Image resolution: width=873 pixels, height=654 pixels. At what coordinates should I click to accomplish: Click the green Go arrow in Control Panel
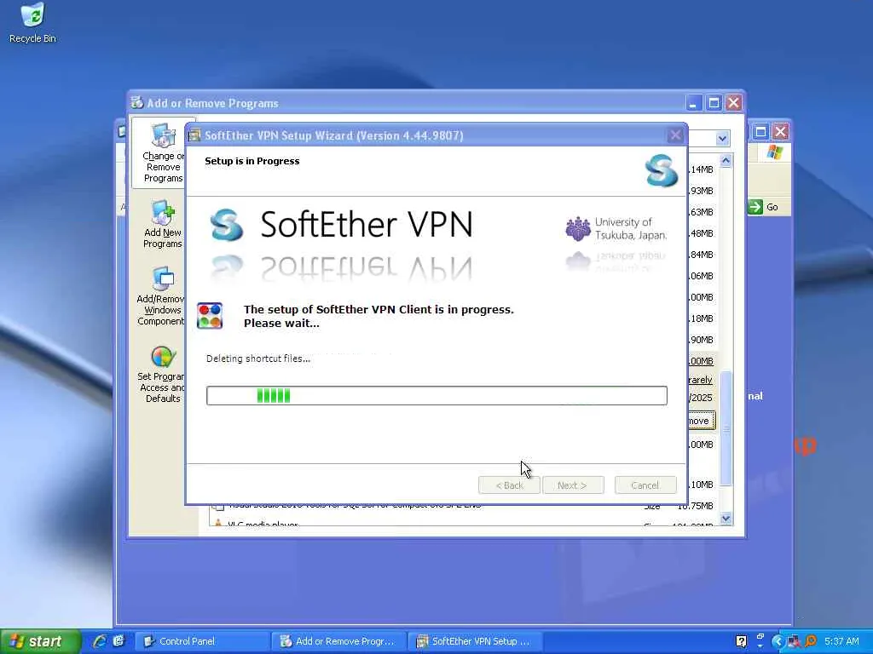click(755, 207)
